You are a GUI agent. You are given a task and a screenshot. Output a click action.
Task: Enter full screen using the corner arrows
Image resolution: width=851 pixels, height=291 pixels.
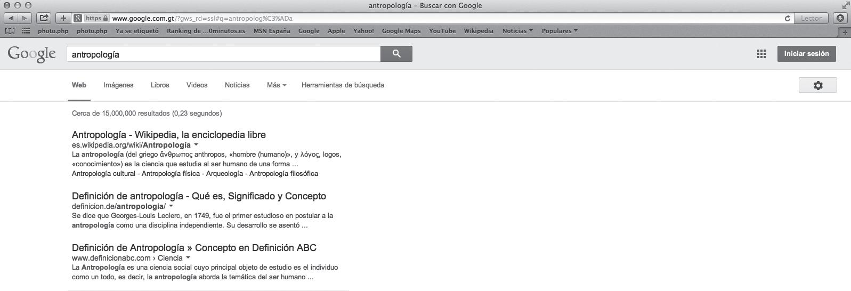845,5
